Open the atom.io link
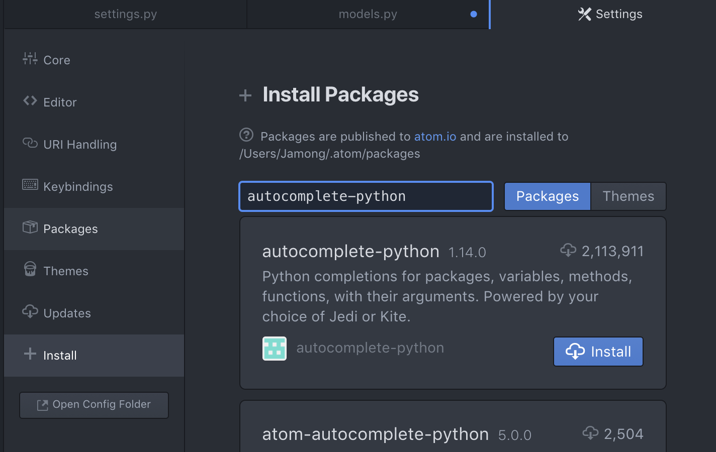The image size is (716, 452). [435, 137]
